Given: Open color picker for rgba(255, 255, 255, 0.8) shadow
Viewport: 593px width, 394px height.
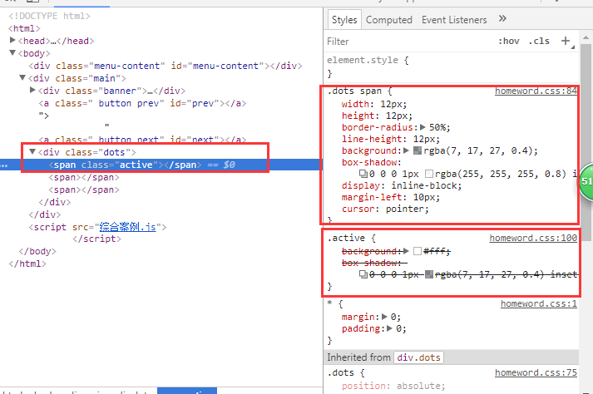Looking at the screenshot, I should click(429, 174).
